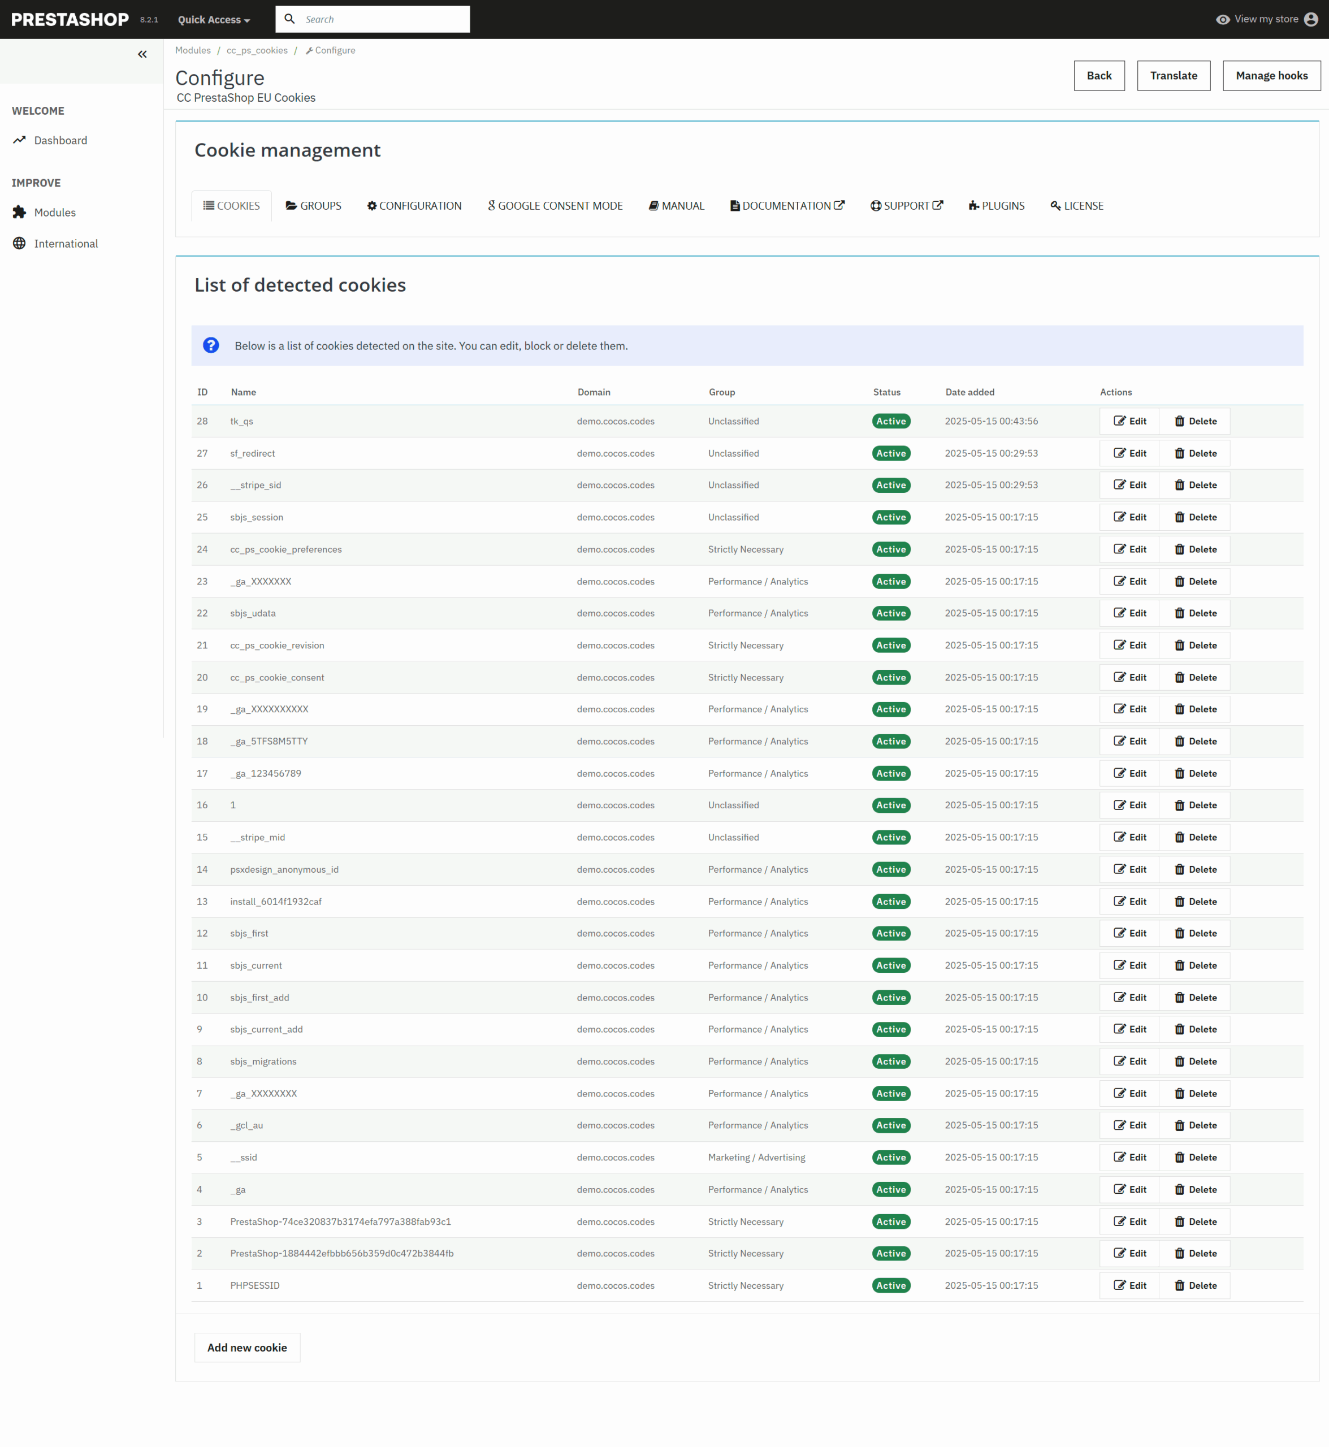The width and height of the screenshot is (1329, 1447).
Task: Open Modules in the sidebar
Action: coord(55,212)
